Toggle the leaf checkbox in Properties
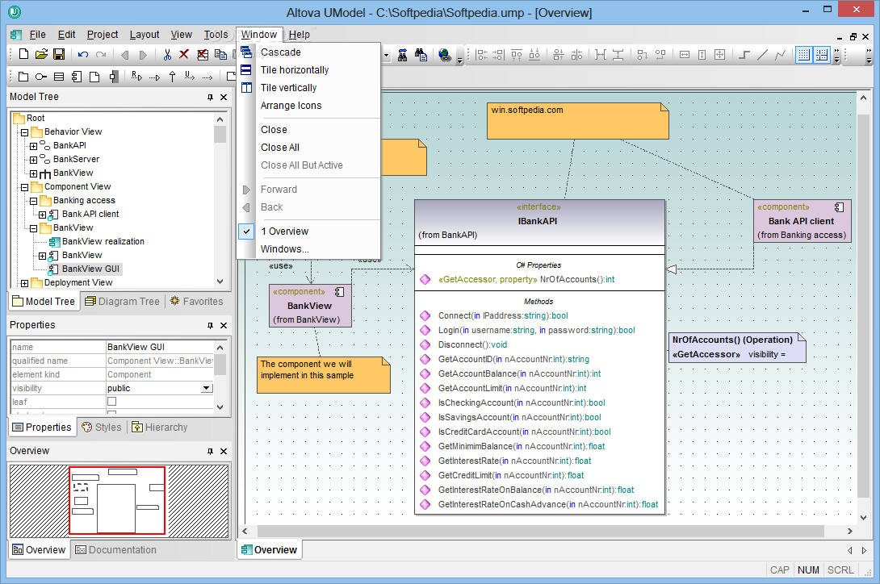Screen dimensions: 880x584 pos(111,402)
